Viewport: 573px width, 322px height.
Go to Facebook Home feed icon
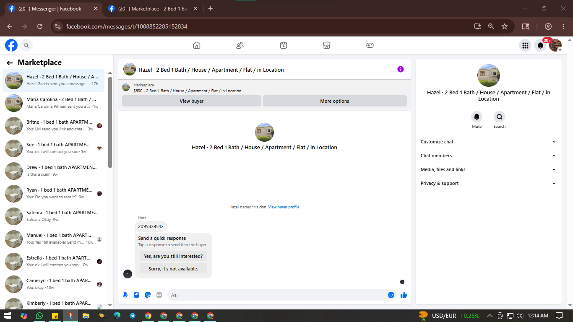(x=197, y=45)
